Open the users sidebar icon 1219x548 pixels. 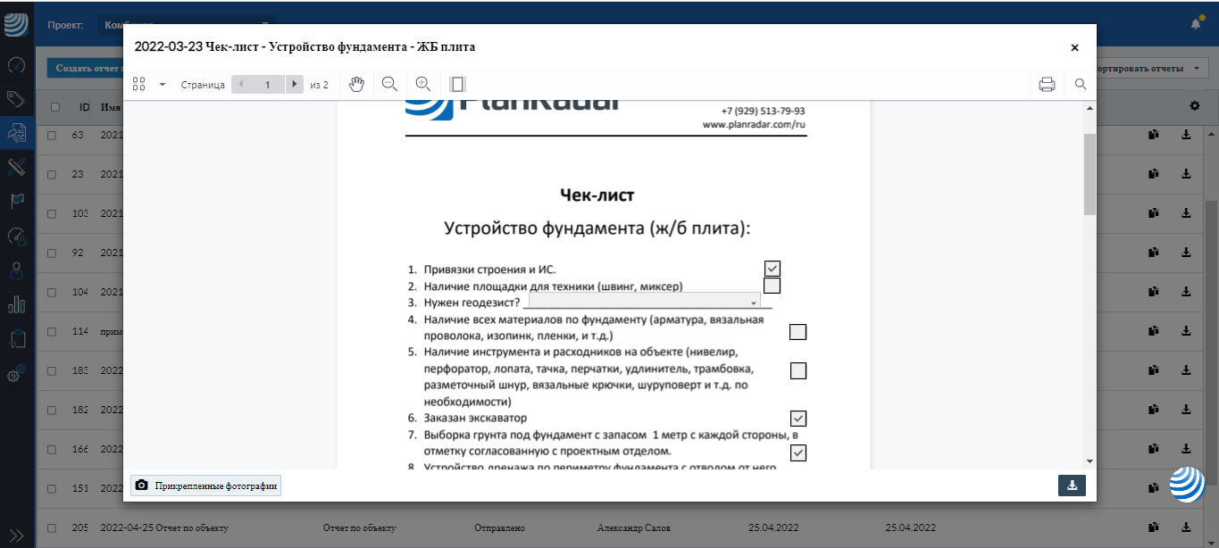(16, 270)
